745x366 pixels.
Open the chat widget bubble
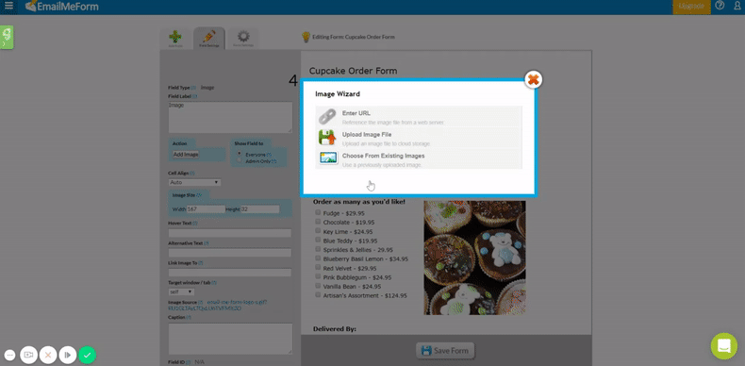[x=723, y=346]
